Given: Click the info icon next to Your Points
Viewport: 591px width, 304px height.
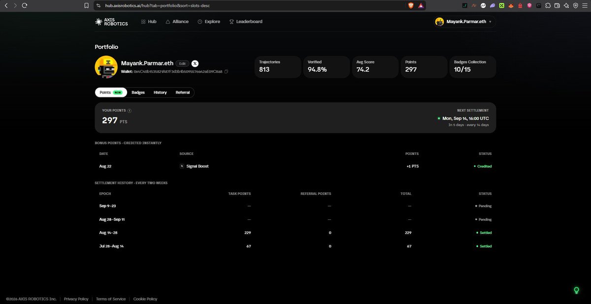Looking at the screenshot, I should tap(130, 111).
